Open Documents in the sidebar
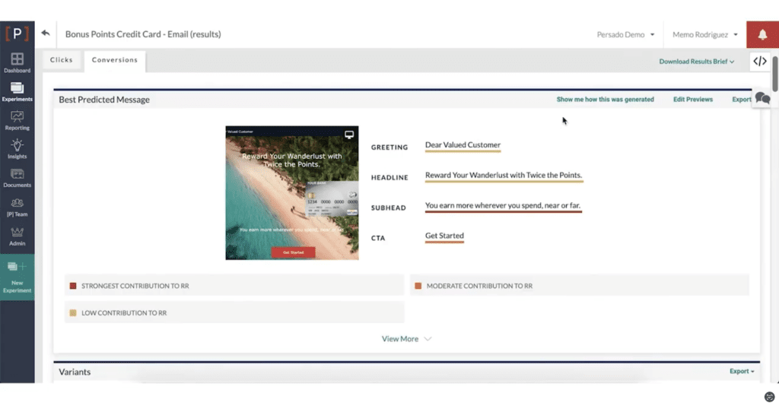 click(x=17, y=178)
